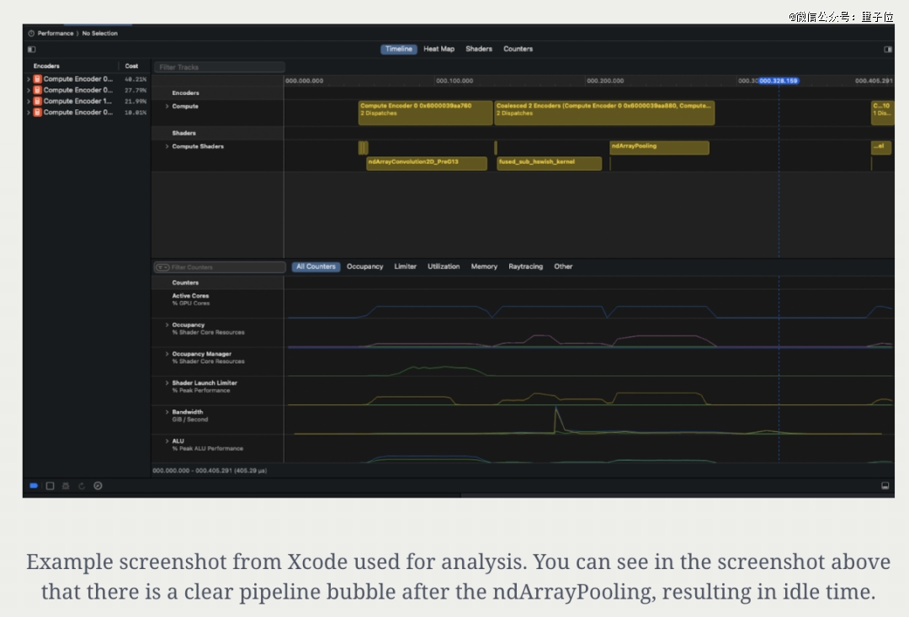
Task: Select the fused_sub_hswish_kernel block
Action: [x=549, y=162]
